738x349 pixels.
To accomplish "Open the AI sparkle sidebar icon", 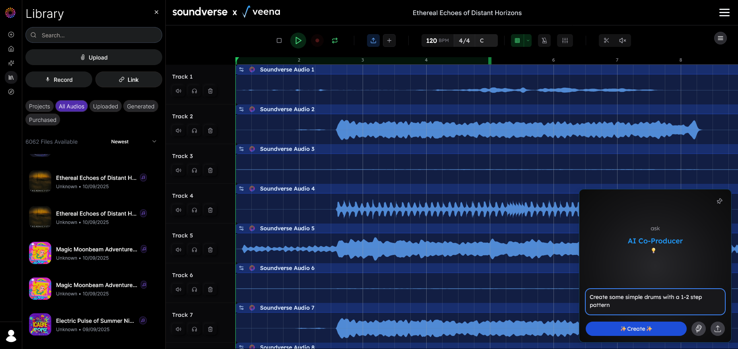I will (11, 63).
